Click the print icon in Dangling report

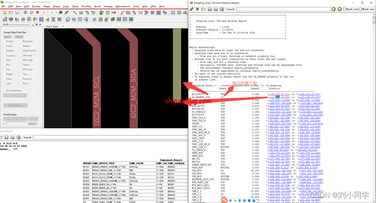(x=216, y=9)
